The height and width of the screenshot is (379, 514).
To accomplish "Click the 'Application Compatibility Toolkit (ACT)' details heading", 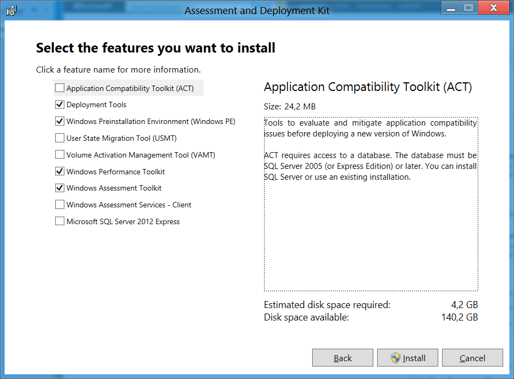I will click(x=368, y=87).
